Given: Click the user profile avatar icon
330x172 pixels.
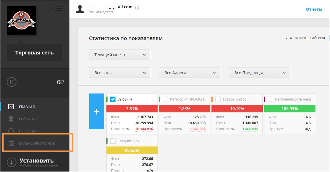Looking at the screenshot, I should tap(80, 9).
